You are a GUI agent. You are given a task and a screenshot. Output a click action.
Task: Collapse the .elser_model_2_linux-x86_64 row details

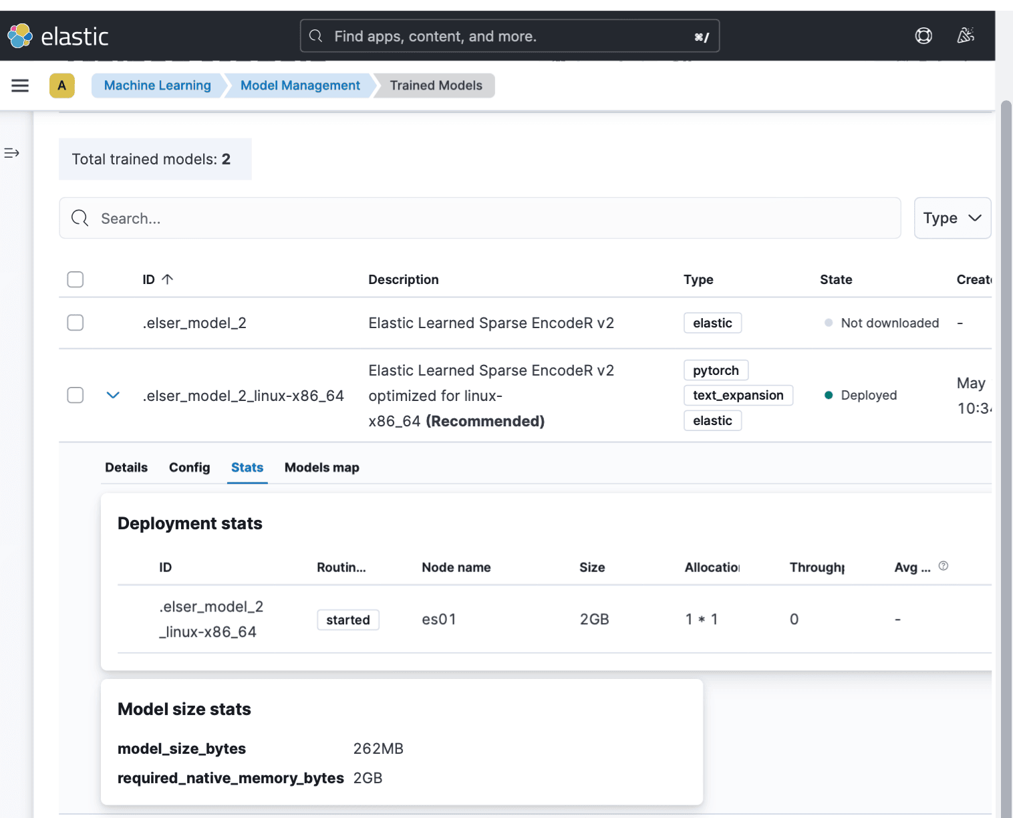click(113, 395)
